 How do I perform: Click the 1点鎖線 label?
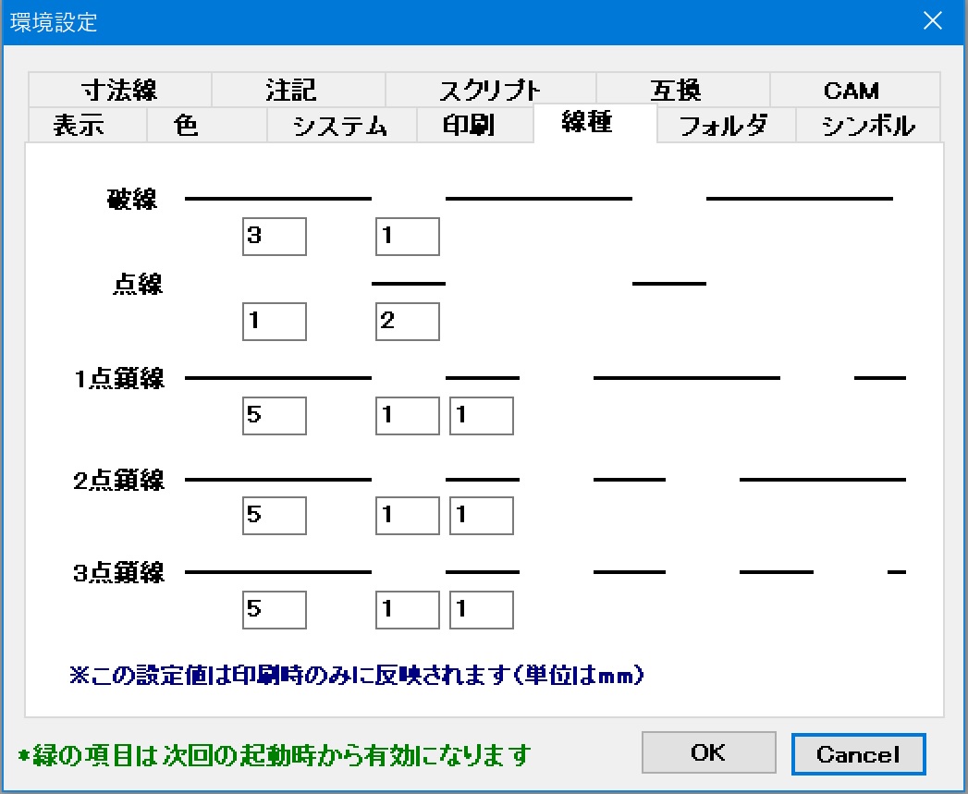click(x=119, y=378)
